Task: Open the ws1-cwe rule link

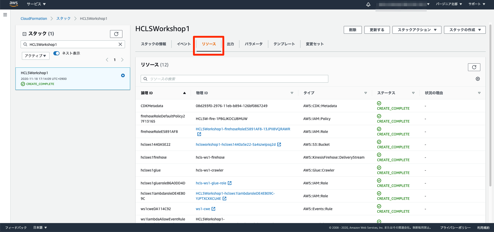Action: 203,209
